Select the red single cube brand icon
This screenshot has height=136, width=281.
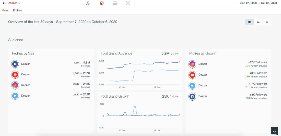(101, 3)
